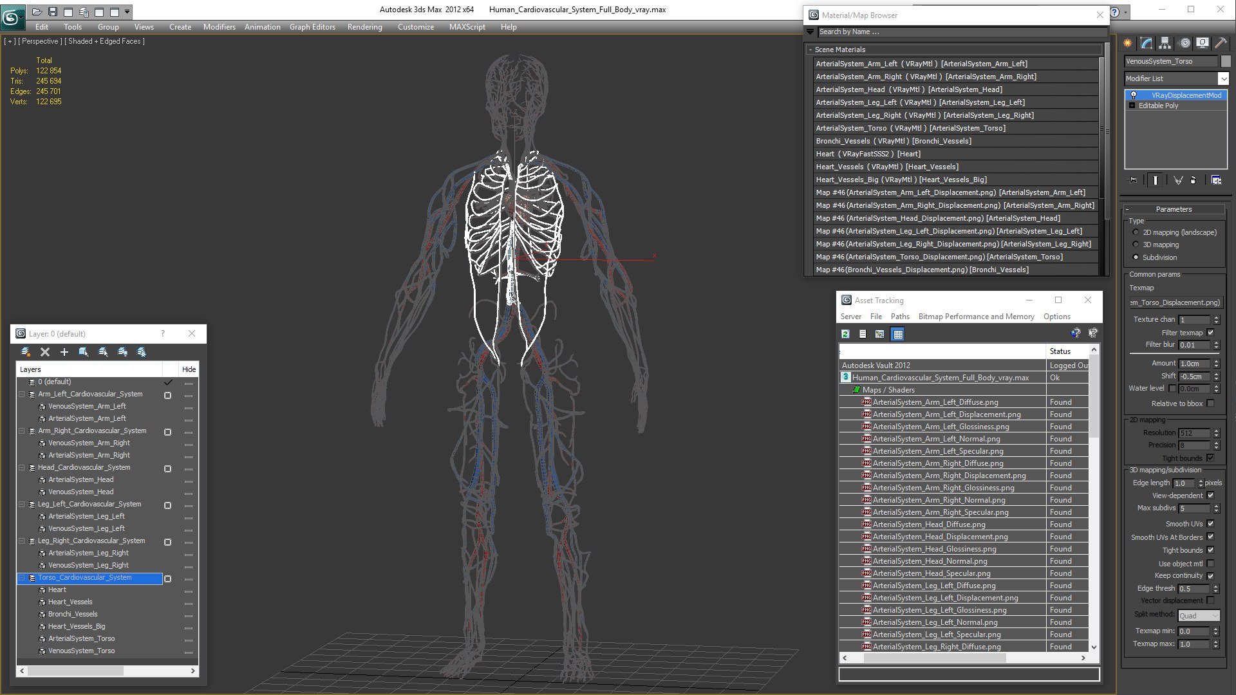Open the Utilities hammer panel tab
The height and width of the screenshot is (695, 1236).
click(1221, 43)
